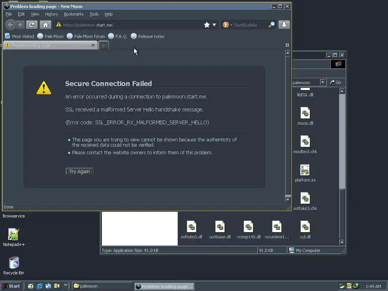
Task: Go back with the browser back arrow
Action: (10, 25)
